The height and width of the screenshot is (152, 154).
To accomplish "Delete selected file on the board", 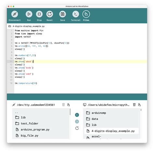I will [63, 105].
